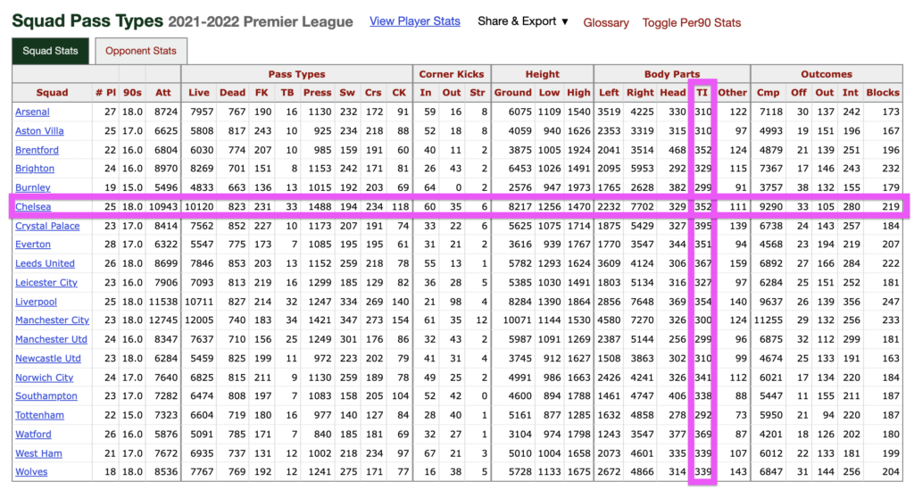
Task: Sort by the Press column header
Action: coord(317,93)
